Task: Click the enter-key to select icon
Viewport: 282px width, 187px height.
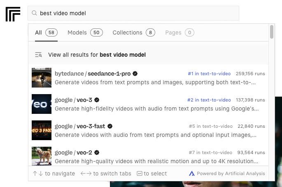Action: 140,173
